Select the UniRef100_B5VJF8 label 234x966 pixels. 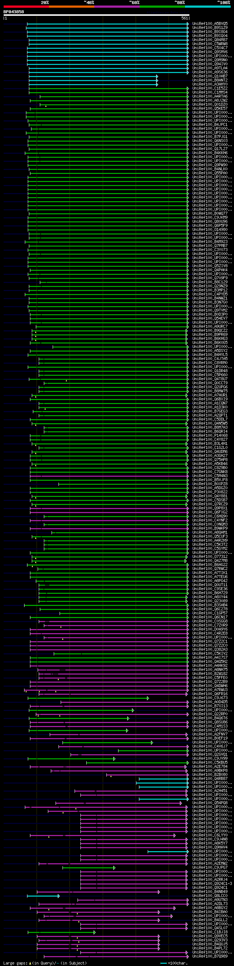tap(210, 480)
